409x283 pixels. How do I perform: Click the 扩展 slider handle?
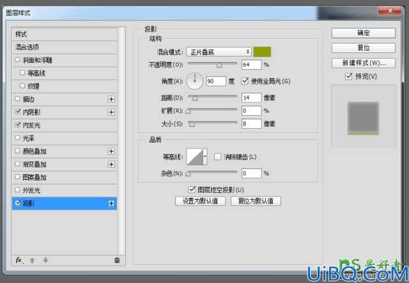pyautogui.click(x=188, y=111)
